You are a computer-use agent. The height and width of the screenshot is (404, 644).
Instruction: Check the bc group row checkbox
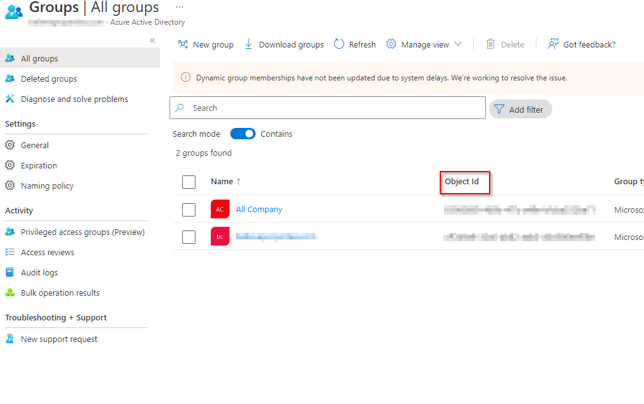click(x=189, y=237)
